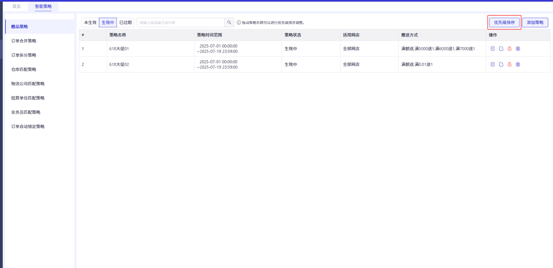Click the 添加策略 button
The height and width of the screenshot is (268, 553).
535,23
